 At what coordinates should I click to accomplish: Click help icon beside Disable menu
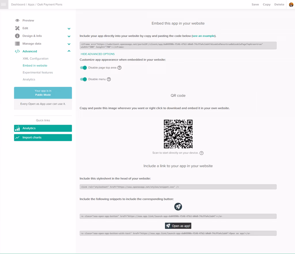click(x=109, y=79)
